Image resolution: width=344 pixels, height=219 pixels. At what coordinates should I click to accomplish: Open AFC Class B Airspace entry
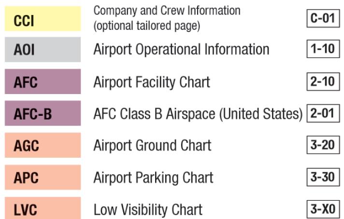point(198,114)
